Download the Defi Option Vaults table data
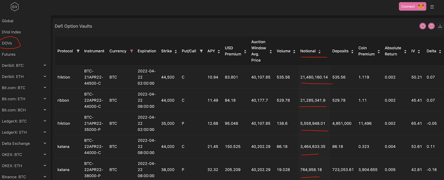The height and width of the screenshot is (180, 444). 440,26
